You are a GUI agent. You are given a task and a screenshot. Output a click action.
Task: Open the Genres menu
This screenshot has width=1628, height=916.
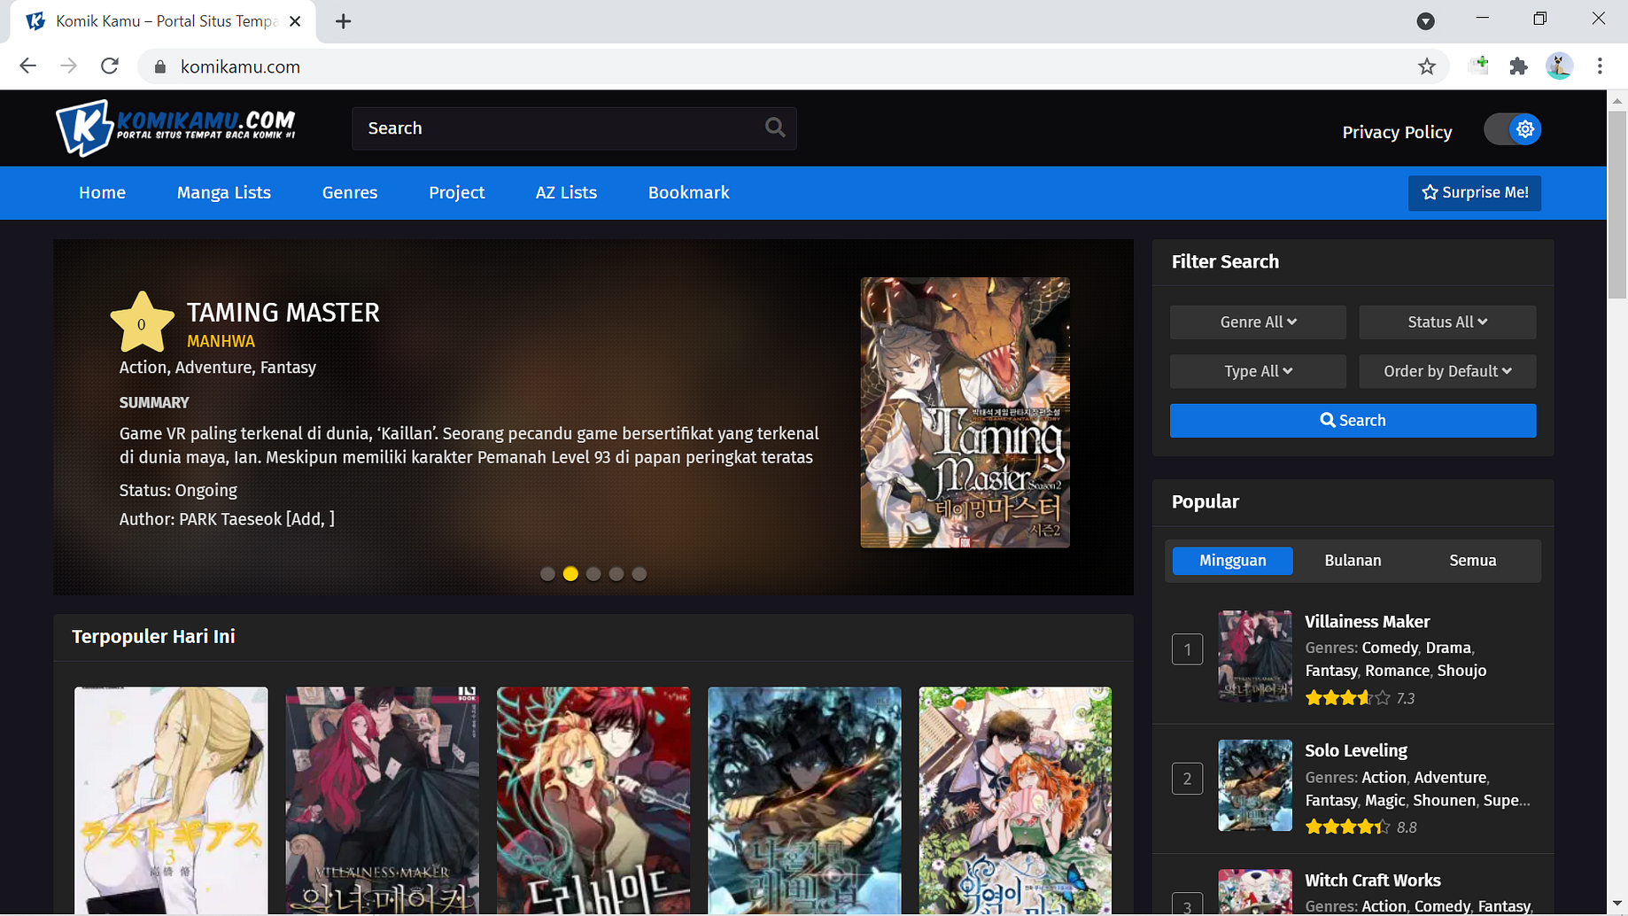tap(350, 192)
